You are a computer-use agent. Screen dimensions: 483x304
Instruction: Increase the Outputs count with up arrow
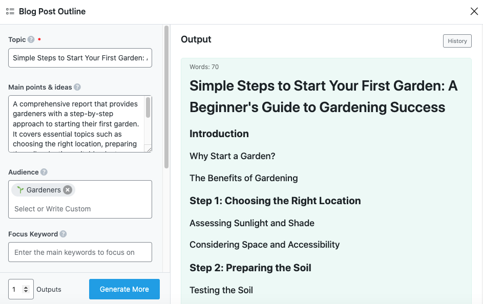tap(27, 286)
